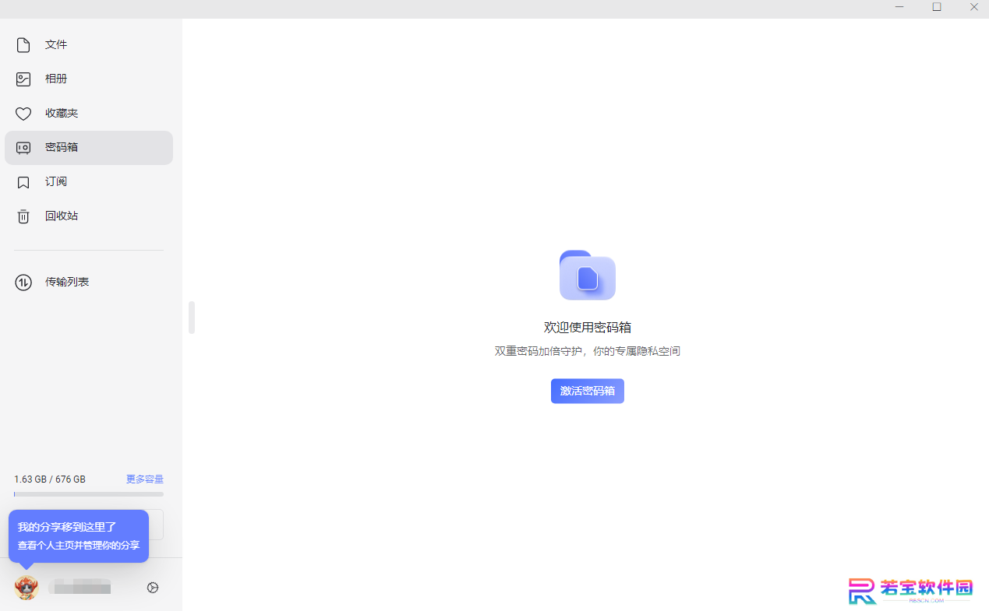Click the blue folder icon in center
Viewport: 989px width, 611px height.
tap(588, 275)
